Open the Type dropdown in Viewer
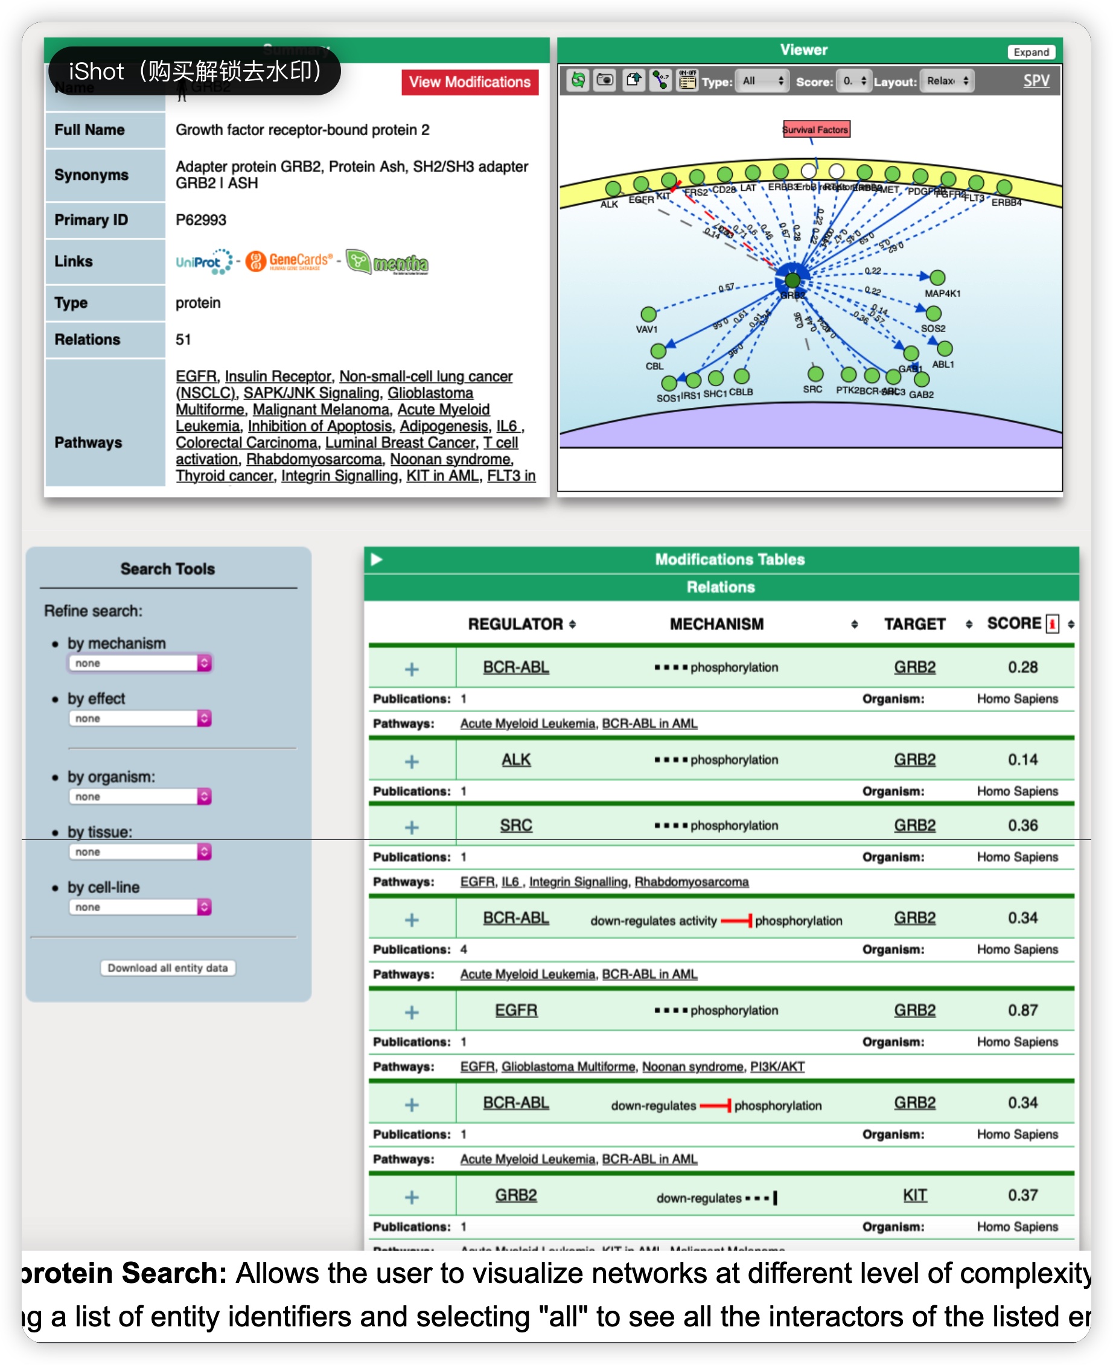Screen dimensions: 1113x1365 pyautogui.click(x=762, y=81)
